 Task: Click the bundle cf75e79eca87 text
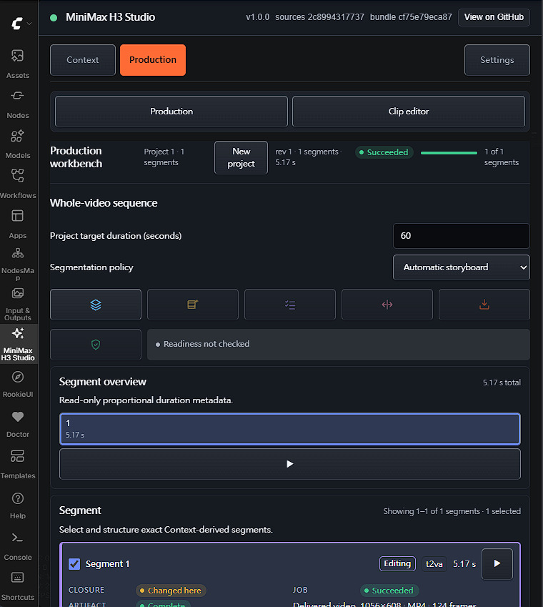click(411, 17)
